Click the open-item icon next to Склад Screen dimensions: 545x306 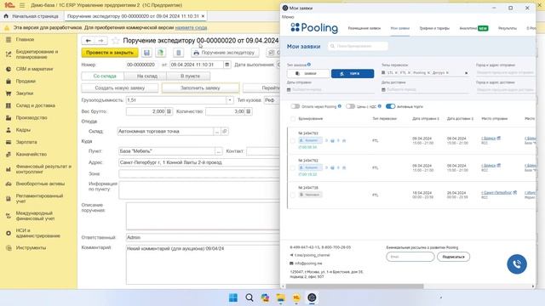point(225,132)
